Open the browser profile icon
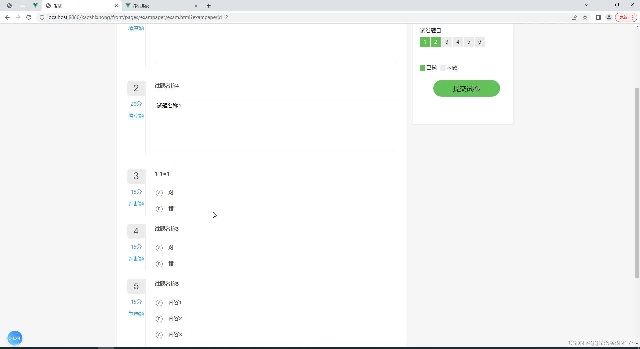Image resolution: width=640 pixels, height=349 pixels. coord(609,17)
